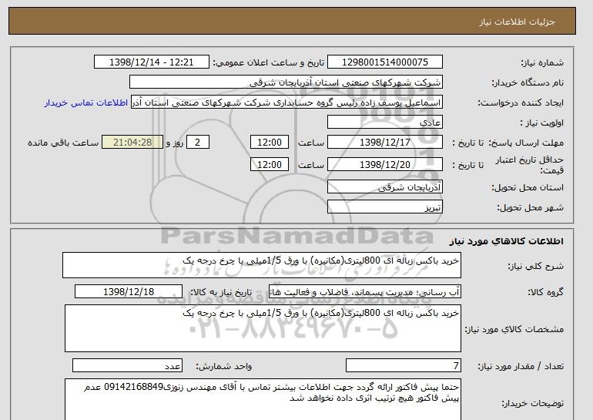593x420 pixels.
Task: Select the quantity field showing 7
Action: click(403, 366)
